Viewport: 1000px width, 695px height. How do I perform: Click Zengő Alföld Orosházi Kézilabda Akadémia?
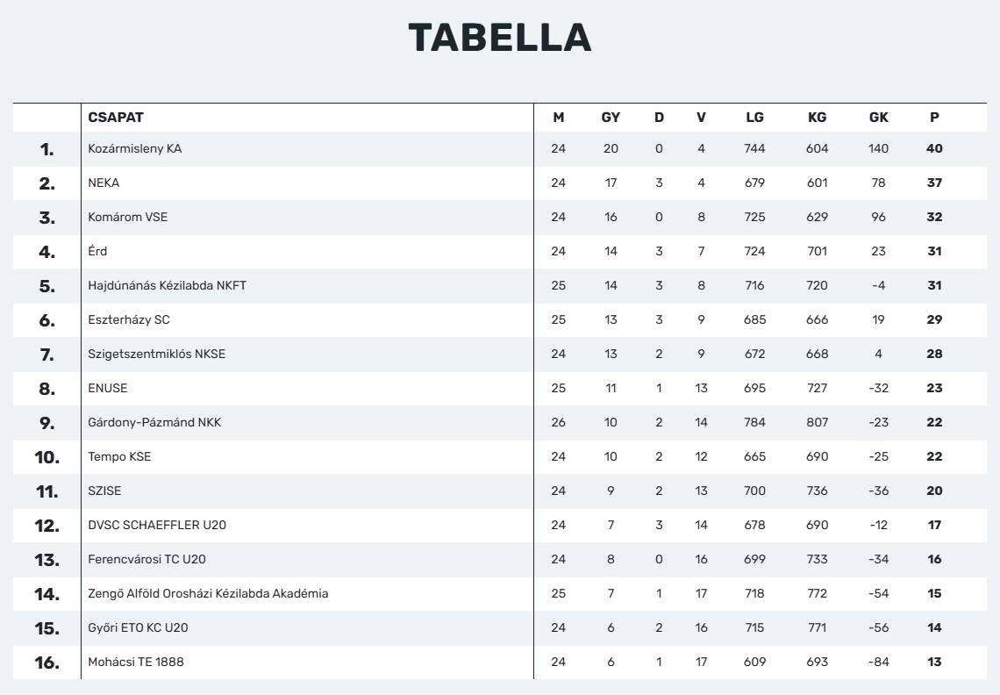point(208,593)
